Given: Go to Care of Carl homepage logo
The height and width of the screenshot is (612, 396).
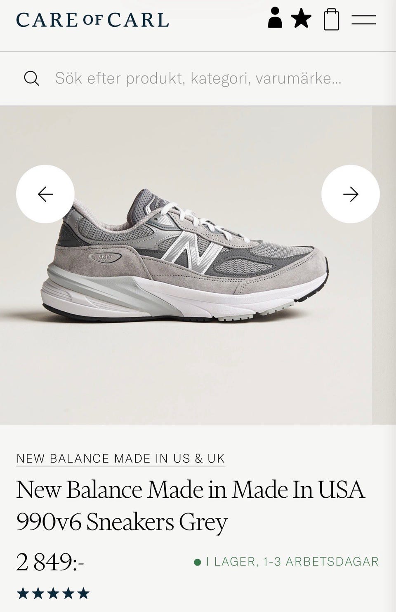Looking at the screenshot, I should (92, 20).
